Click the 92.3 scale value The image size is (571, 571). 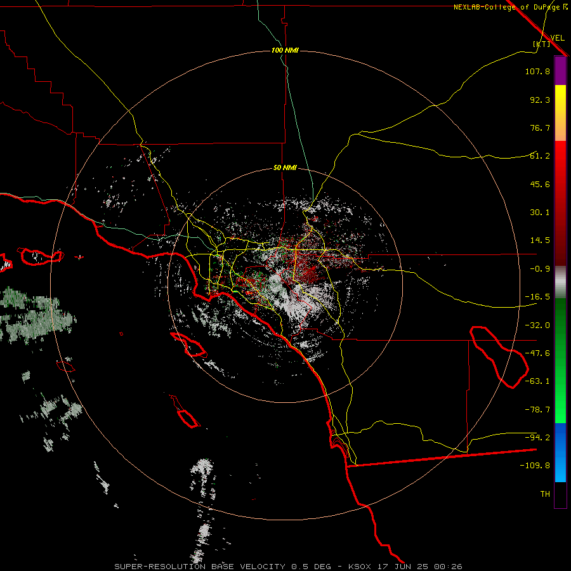coord(540,100)
